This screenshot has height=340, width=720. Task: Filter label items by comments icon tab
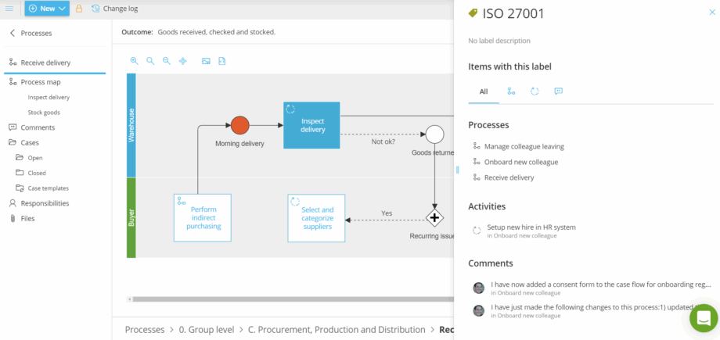558,91
